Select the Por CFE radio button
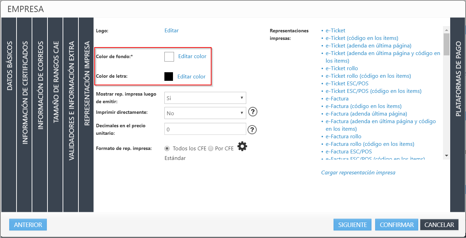The width and height of the screenshot is (466, 238). point(210,149)
